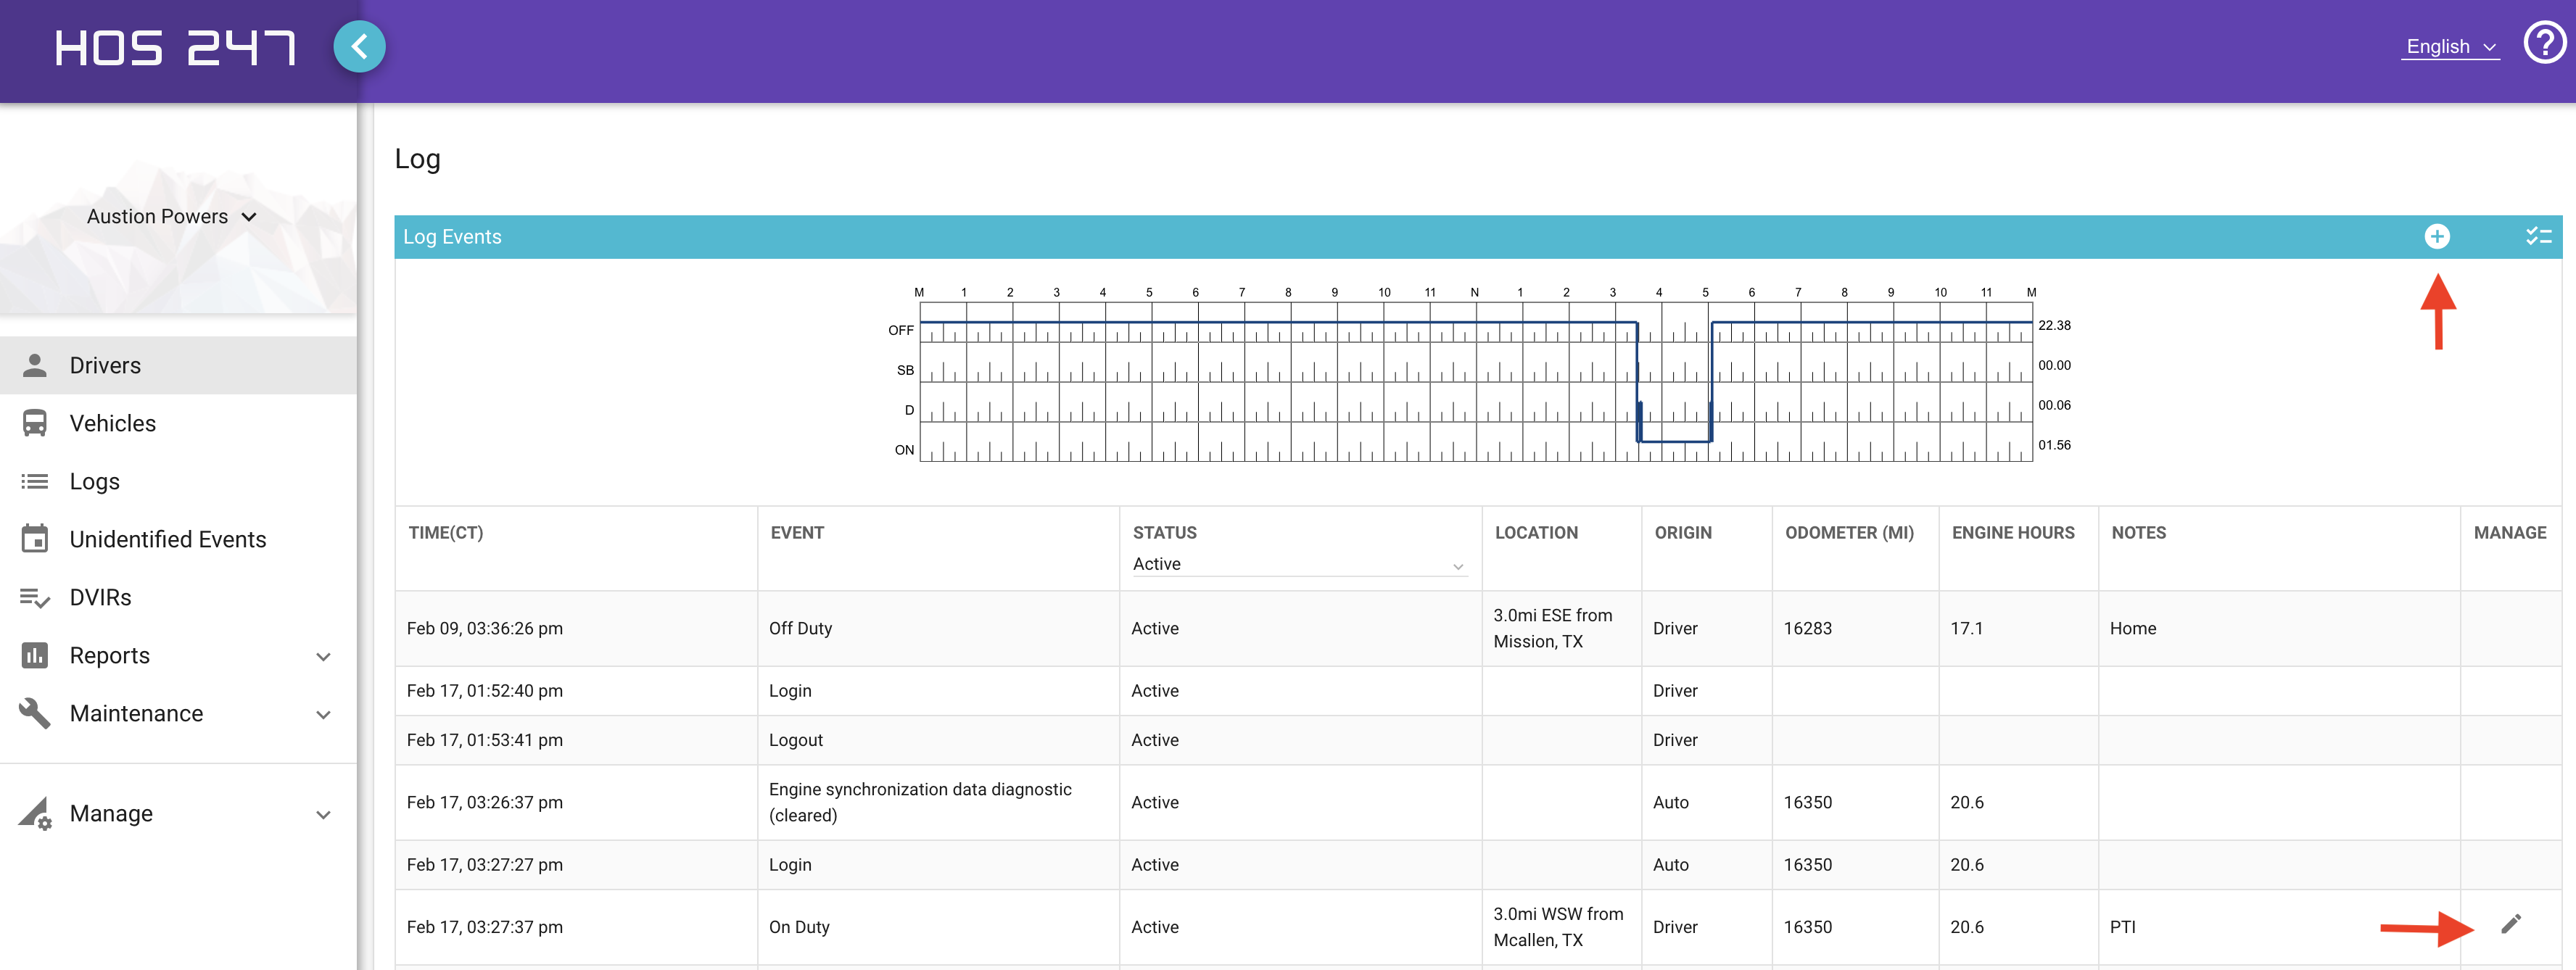This screenshot has width=2576, height=970.
Task: Go to Drivers menu item
Action: pos(178,365)
